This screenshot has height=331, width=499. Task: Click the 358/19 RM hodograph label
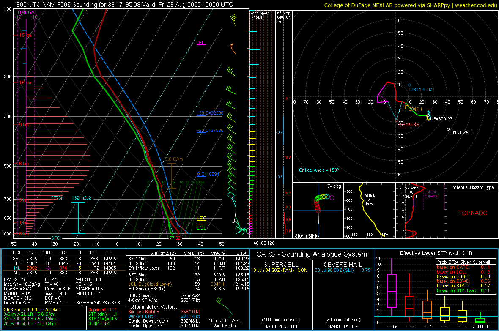click(x=409, y=125)
